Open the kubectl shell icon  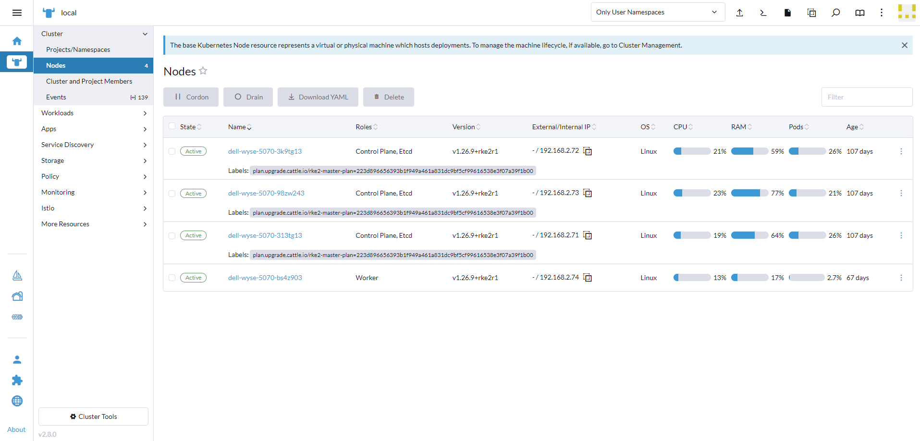point(763,13)
